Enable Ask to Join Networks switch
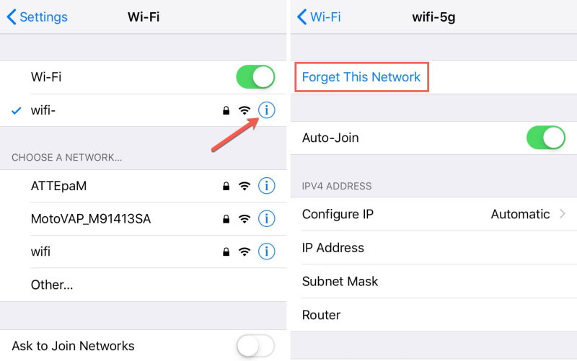Screen dimensions: 577x361 pos(255,346)
